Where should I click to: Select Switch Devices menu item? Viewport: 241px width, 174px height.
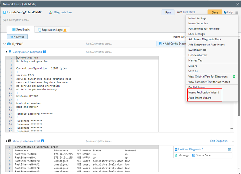[x=197, y=50]
